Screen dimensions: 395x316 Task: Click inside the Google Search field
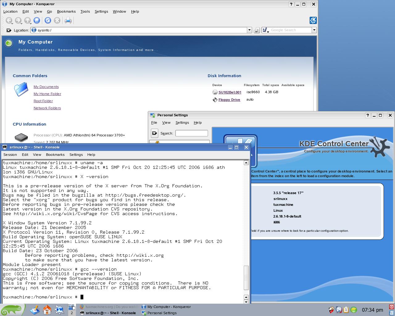[291, 30]
